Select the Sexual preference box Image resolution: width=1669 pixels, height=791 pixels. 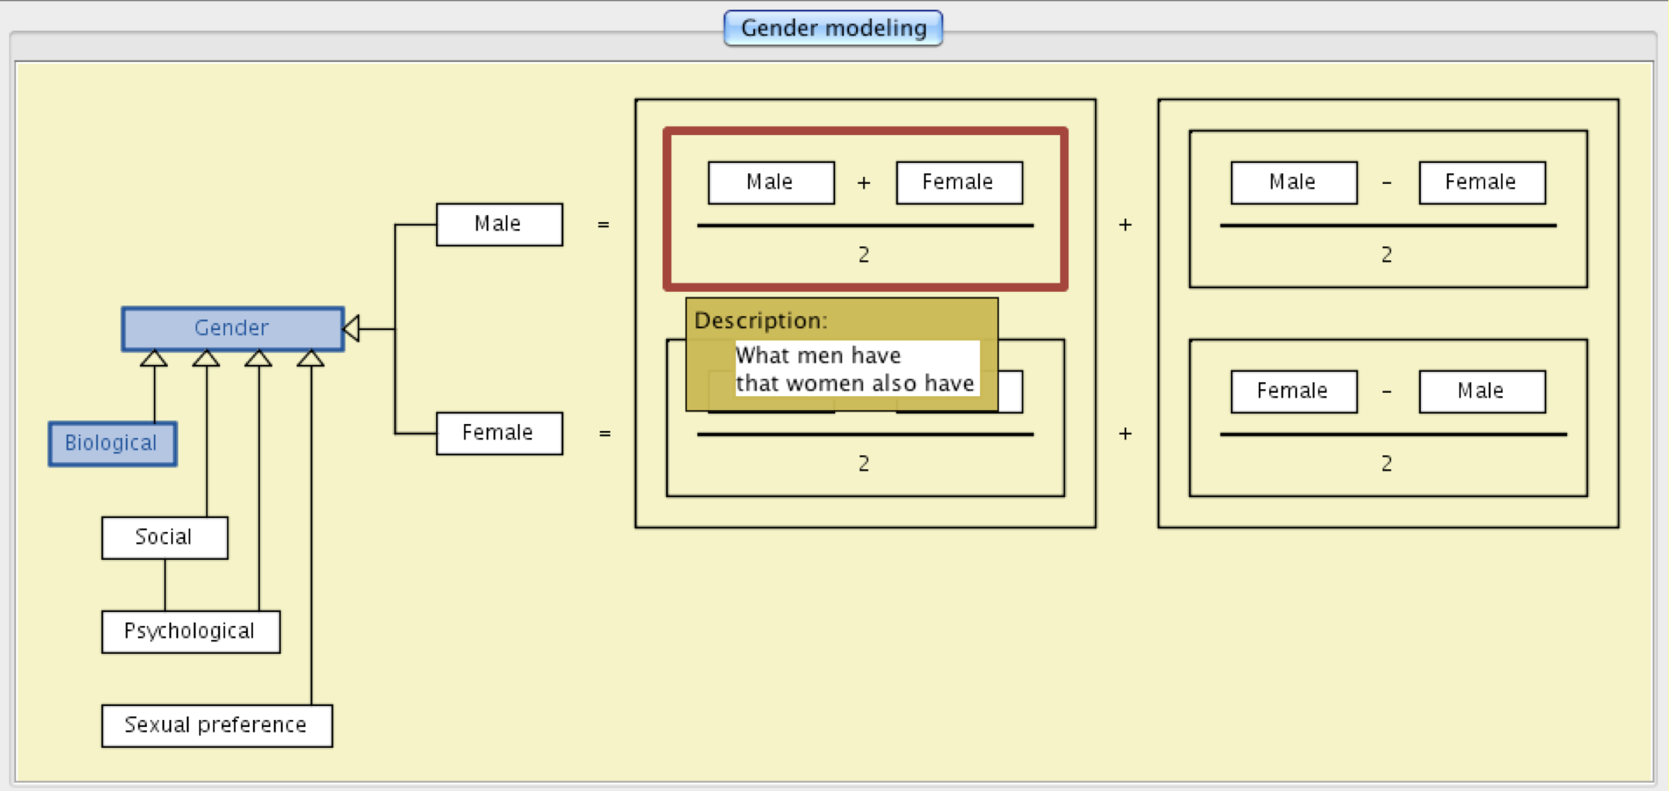point(216,726)
